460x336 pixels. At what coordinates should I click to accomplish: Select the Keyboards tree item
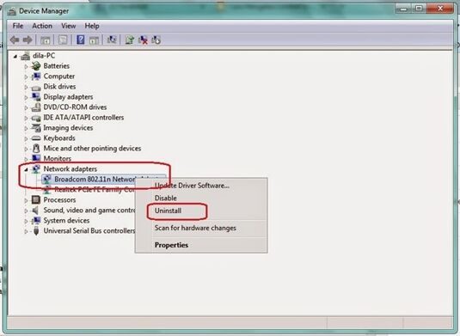(59, 137)
